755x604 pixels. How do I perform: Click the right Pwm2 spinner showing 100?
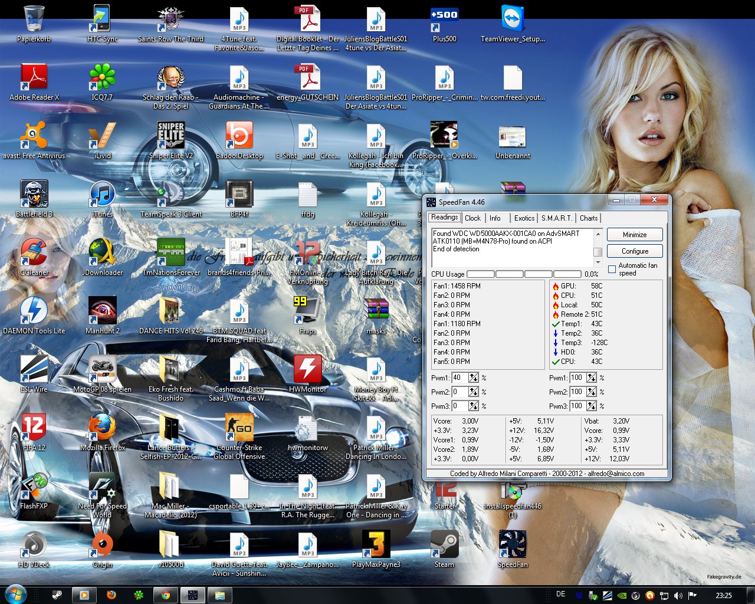(x=591, y=392)
